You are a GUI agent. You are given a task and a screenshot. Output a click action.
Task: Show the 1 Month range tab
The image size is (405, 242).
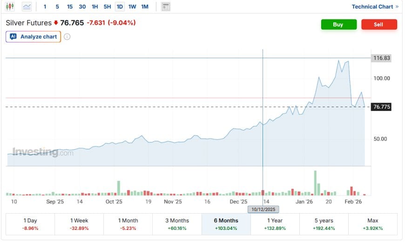point(128,224)
